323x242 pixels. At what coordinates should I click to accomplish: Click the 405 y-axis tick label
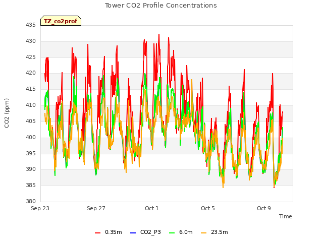tap(31, 121)
